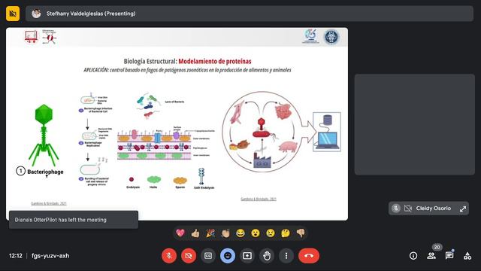The width and height of the screenshot is (481, 271).
Task: Click Stefhany's avatar in presenter banner
Action: coord(36,14)
